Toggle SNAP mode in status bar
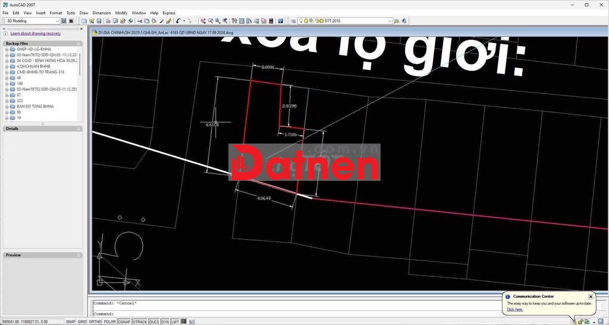The height and width of the screenshot is (325, 609). (x=70, y=321)
